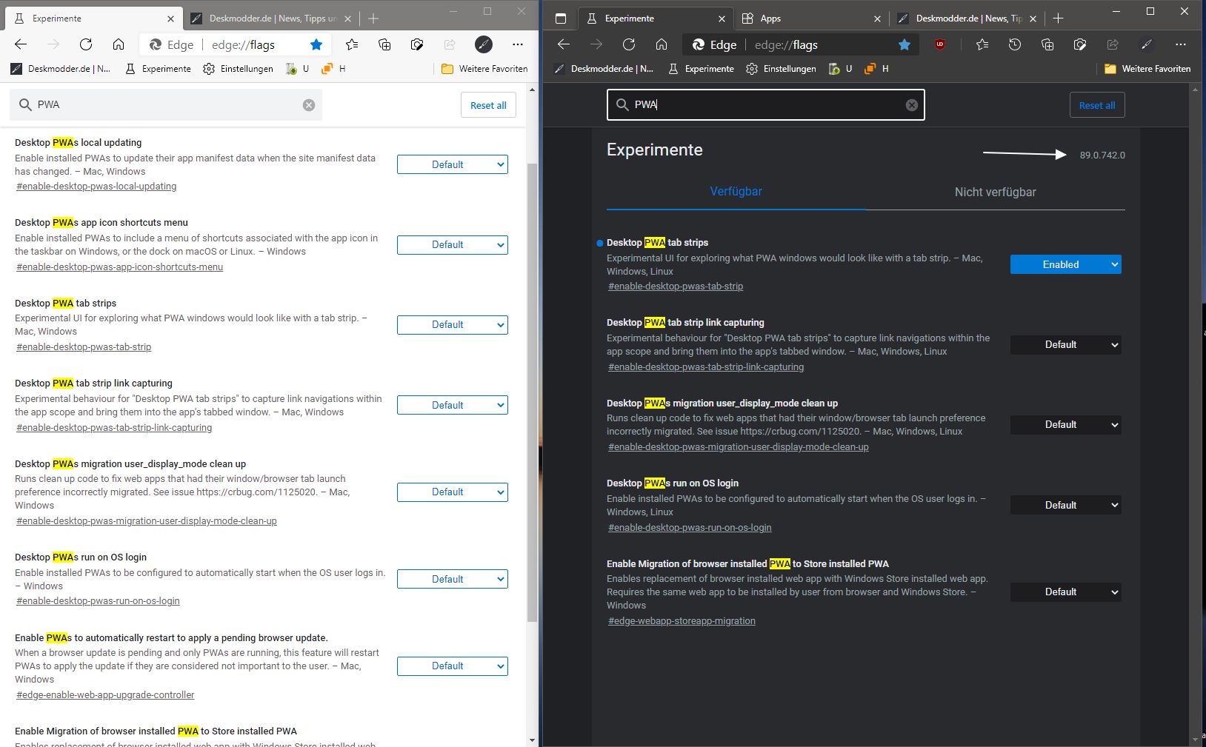Open PWAs run on OS login dropdown, left window
Screen dimensions: 1206x747
(x=453, y=579)
